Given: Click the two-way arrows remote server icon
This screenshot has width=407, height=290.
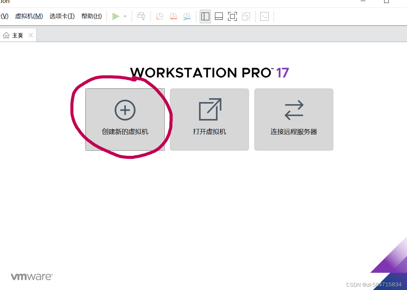Looking at the screenshot, I should pyautogui.click(x=294, y=110).
